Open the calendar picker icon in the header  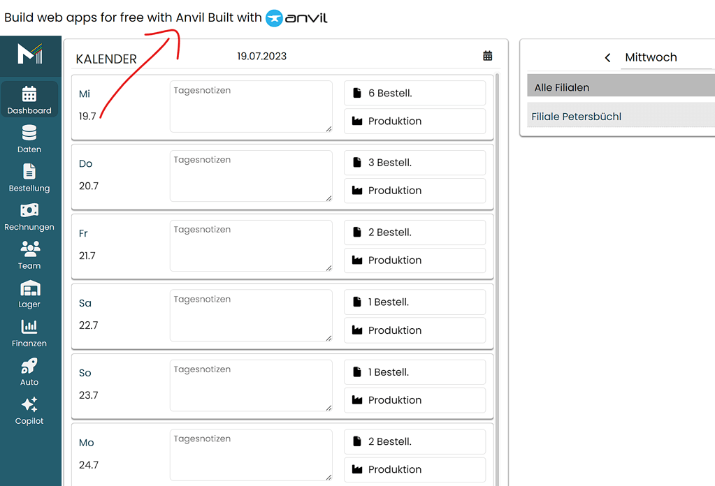coord(487,55)
